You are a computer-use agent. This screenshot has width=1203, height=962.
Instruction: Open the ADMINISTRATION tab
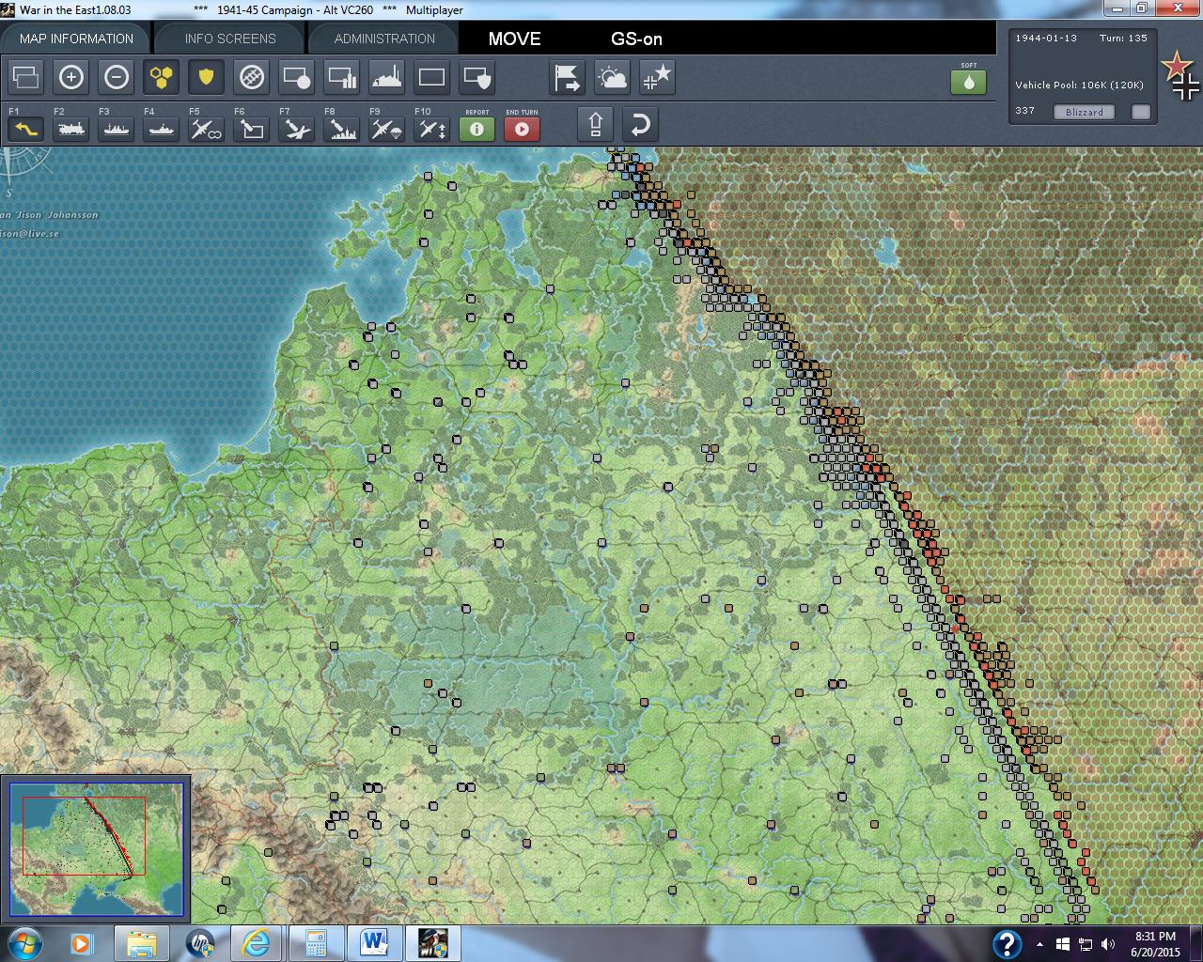click(x=384, y=39)
